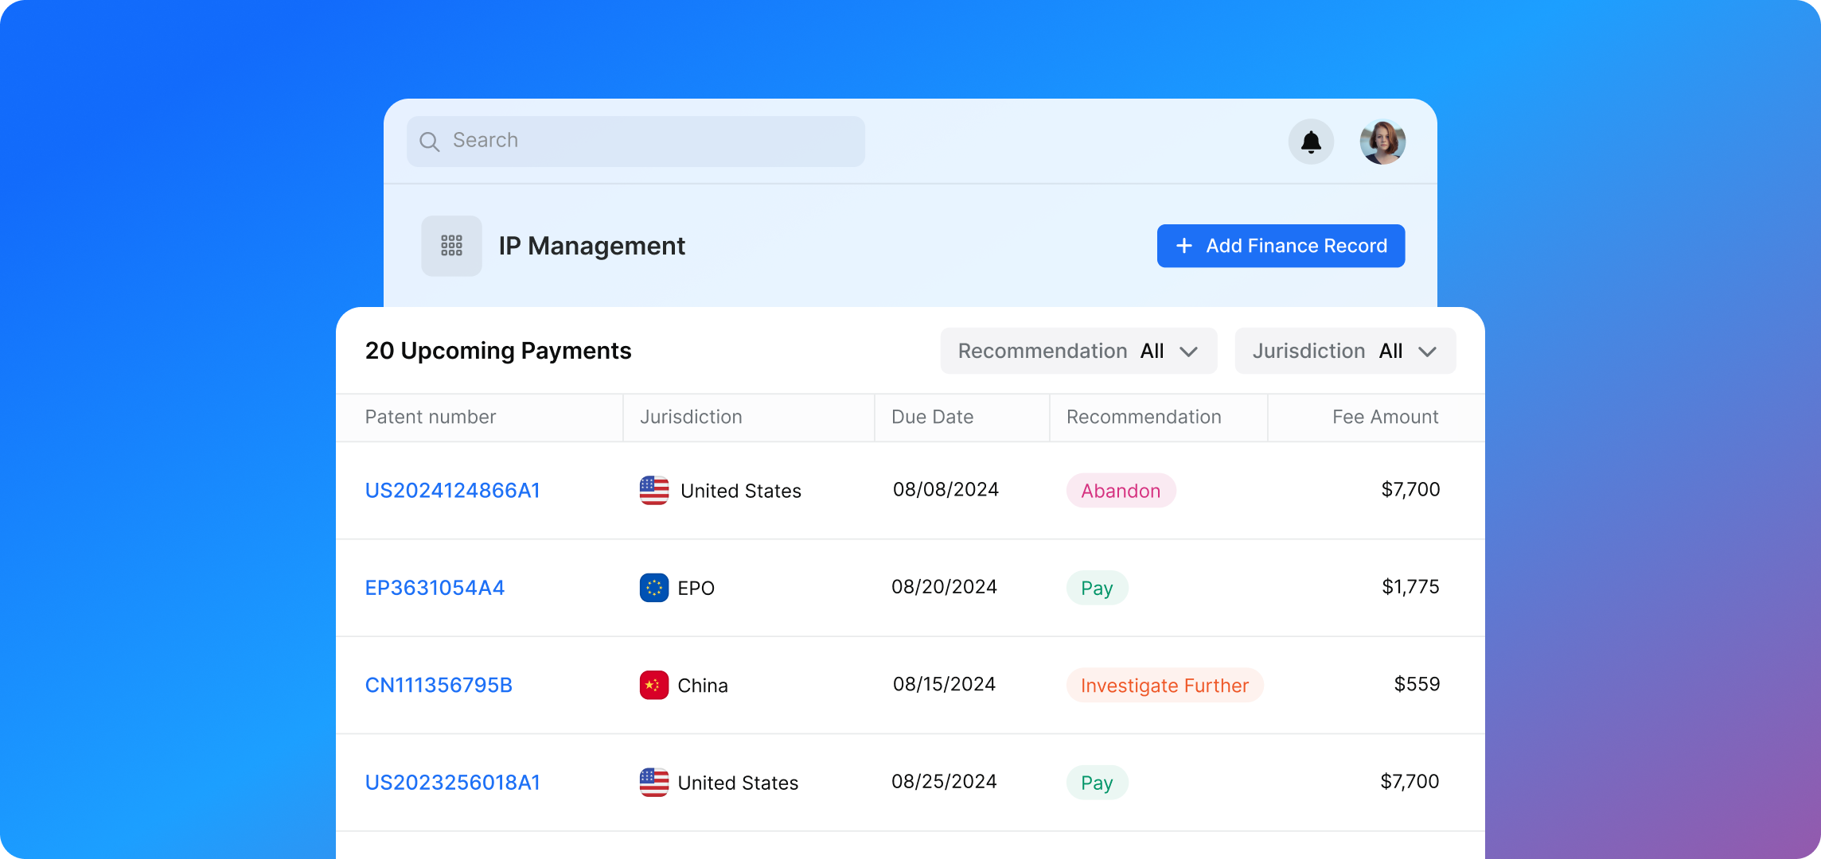Open the Recommendation filter dropdown
This screenshot has width=1821, height=859.
[x=1079, y=351]
